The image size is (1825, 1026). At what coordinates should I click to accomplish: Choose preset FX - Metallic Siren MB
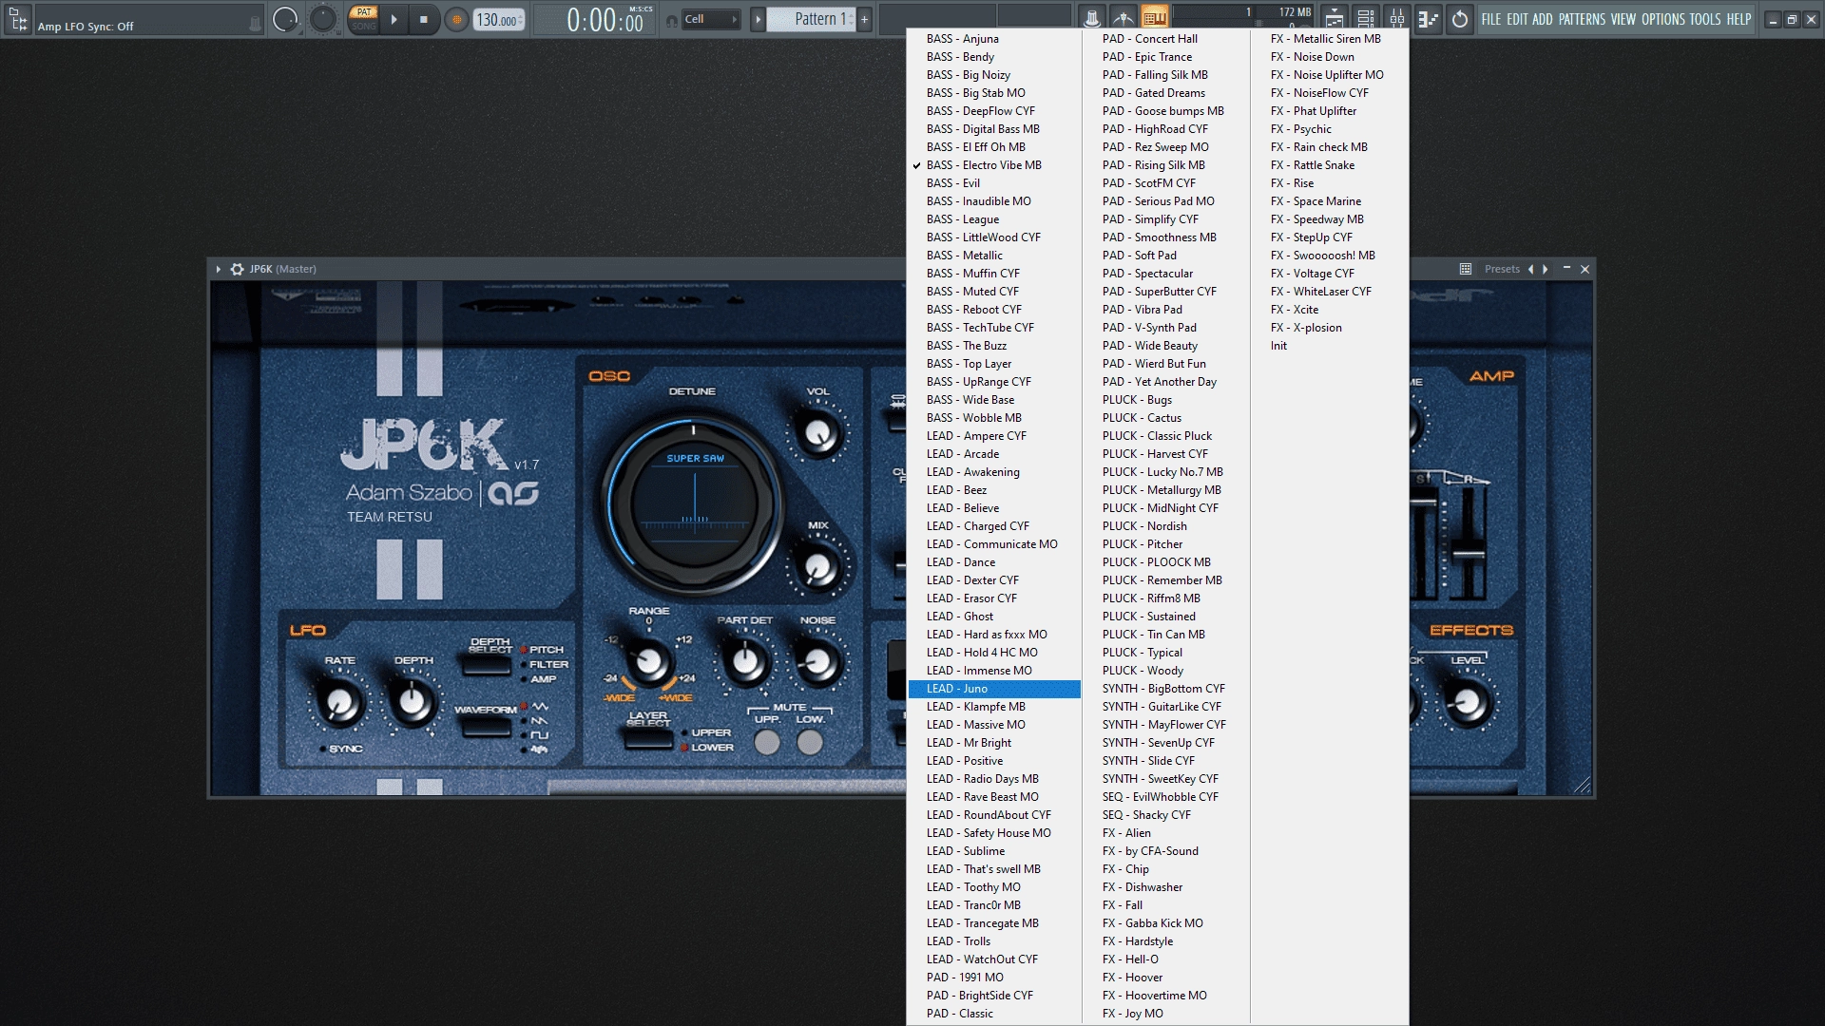click(1330, 39)
